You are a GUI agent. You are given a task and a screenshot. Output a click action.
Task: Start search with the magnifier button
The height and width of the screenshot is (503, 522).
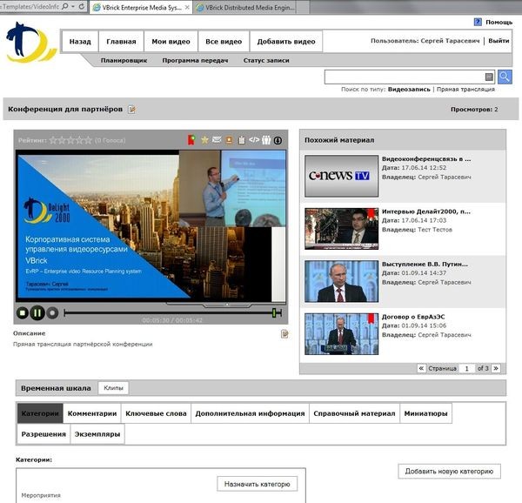point(505,77)
